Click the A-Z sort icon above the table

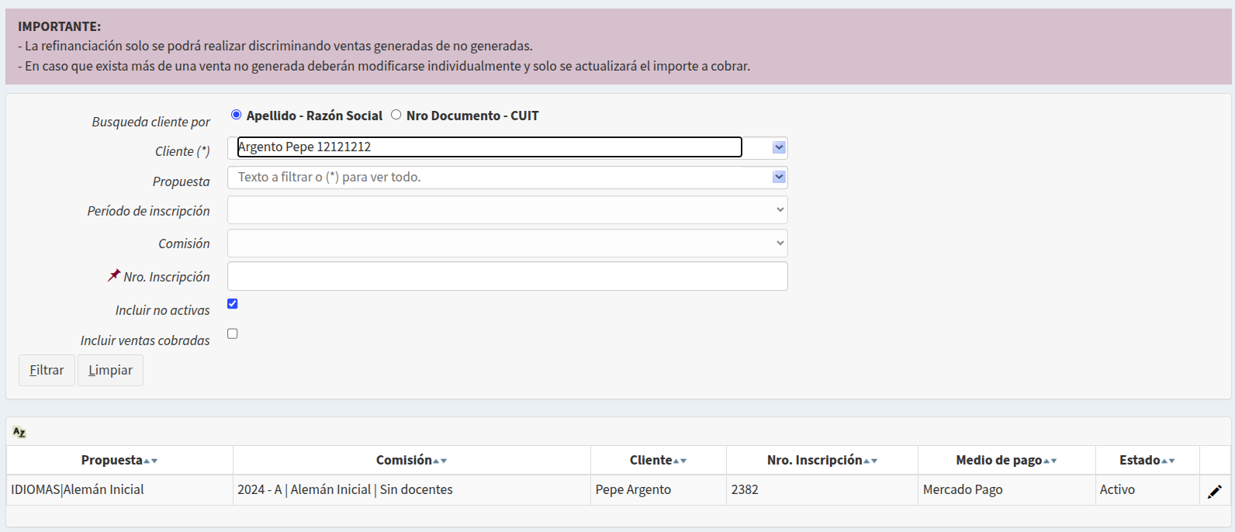click(19, 433)
